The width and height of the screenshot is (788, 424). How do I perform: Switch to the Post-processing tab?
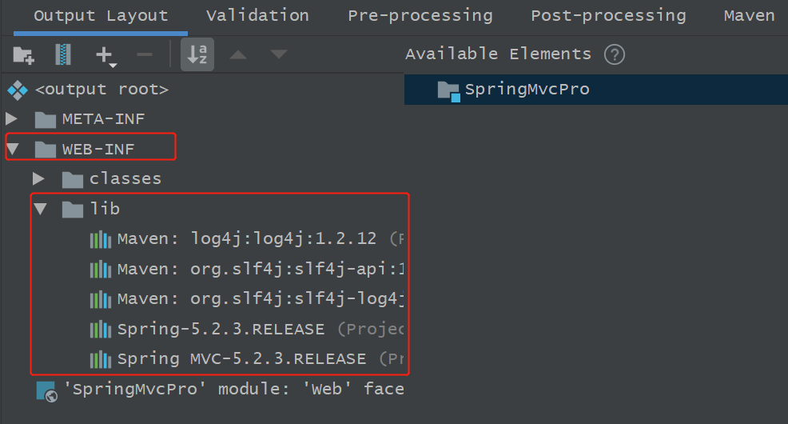[608, 15]
